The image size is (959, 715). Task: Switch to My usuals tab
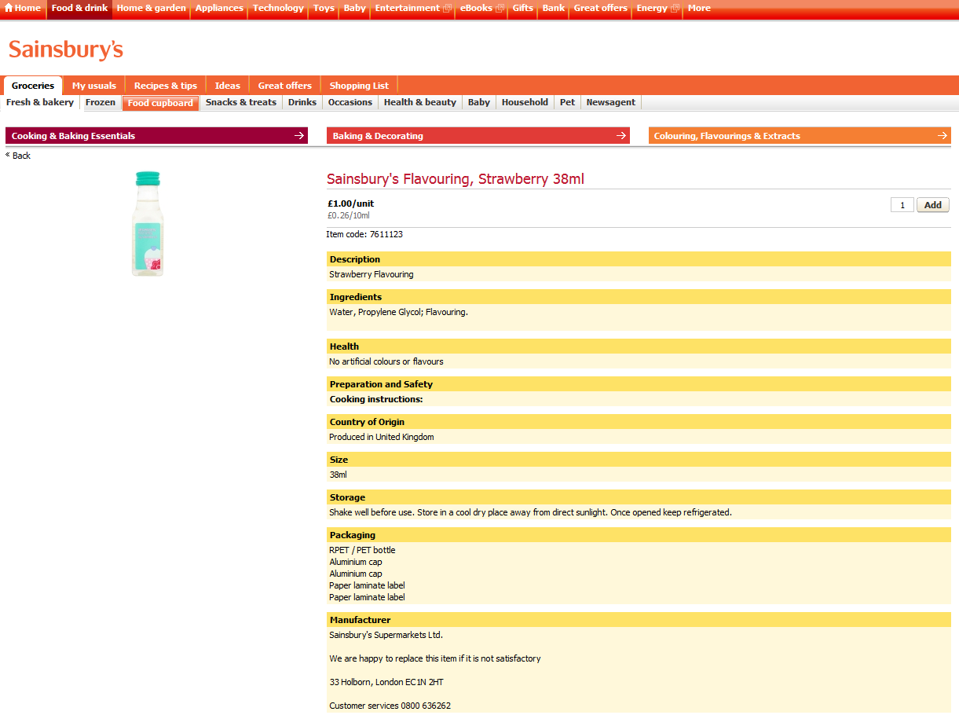[x=94, y=86]
